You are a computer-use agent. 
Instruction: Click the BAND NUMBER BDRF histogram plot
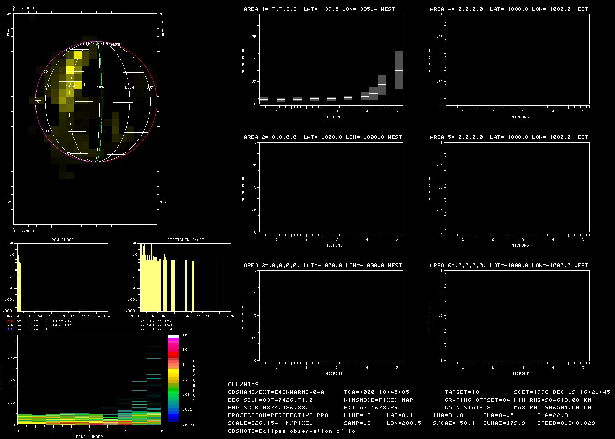(x=89, y=379)
